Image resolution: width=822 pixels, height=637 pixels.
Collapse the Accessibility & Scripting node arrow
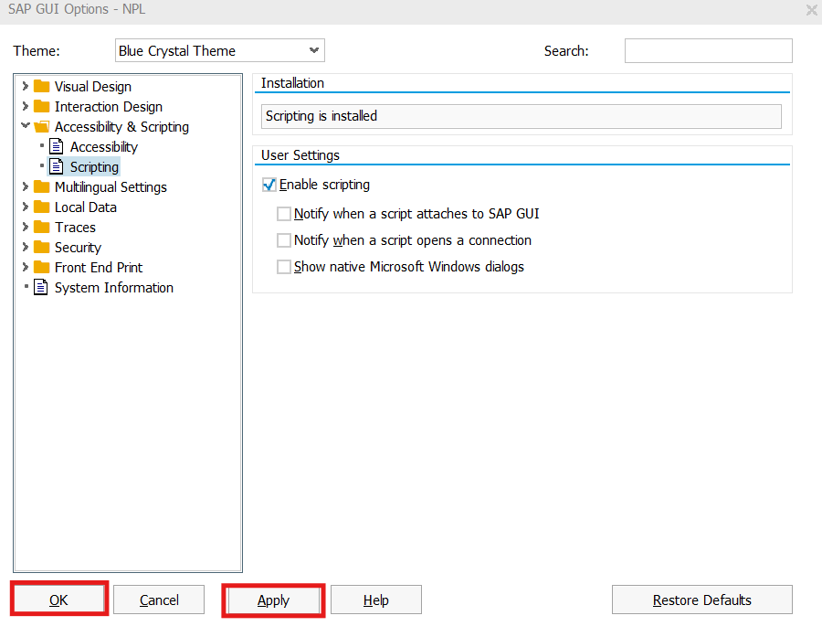[x=25, y=126]
